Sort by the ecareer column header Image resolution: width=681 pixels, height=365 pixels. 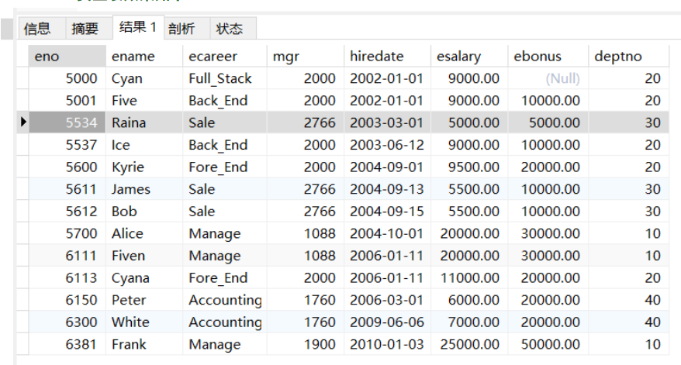(x=225, y=56)
